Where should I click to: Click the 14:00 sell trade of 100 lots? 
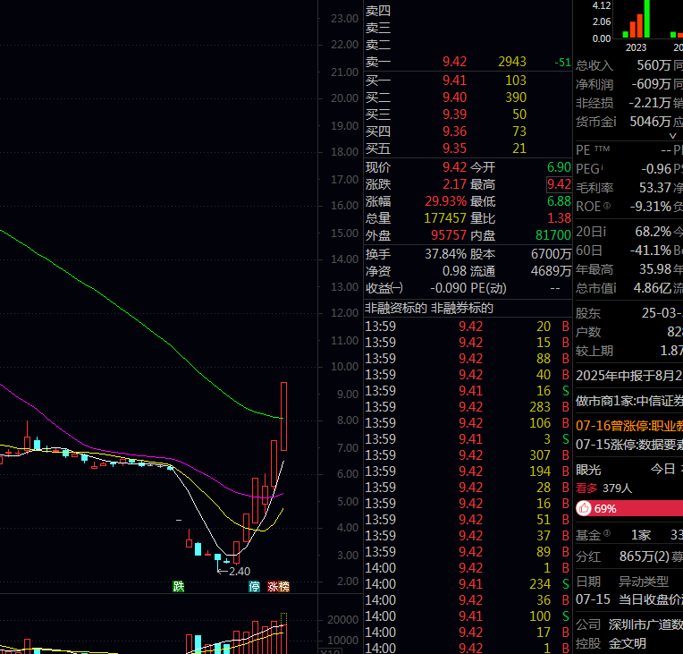click(x=468, y=616)
